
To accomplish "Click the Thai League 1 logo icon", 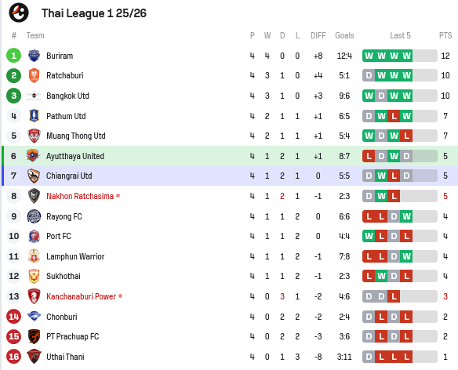I will 19,13.
